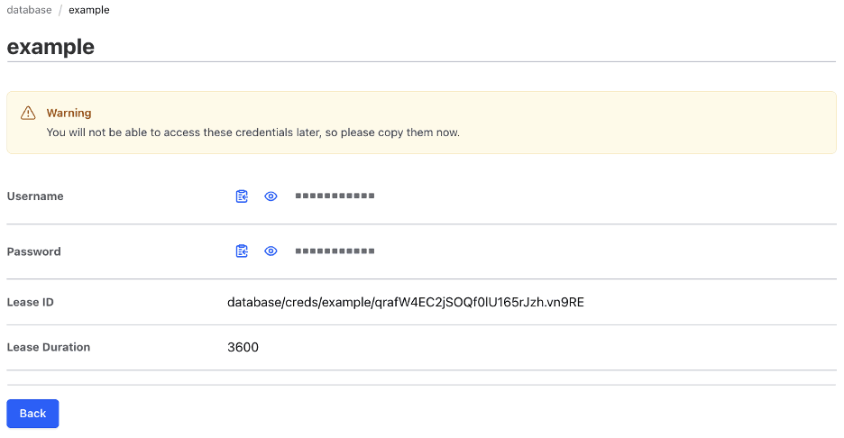Image resolution: width=844 pixels, height=438 pixels.
Task: Click the 3600 lease duration value
Action: (243, 347)
